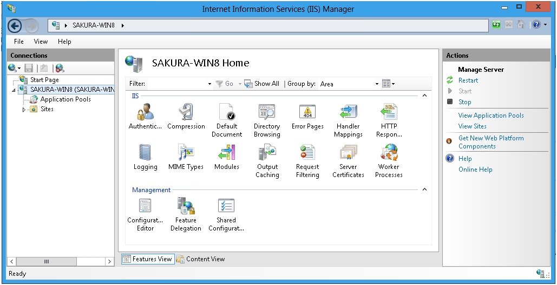Image resolution: width=557 pixels, height=285 pixels.
Task: Expand the Sites tree node
Action: pos(24,110)
